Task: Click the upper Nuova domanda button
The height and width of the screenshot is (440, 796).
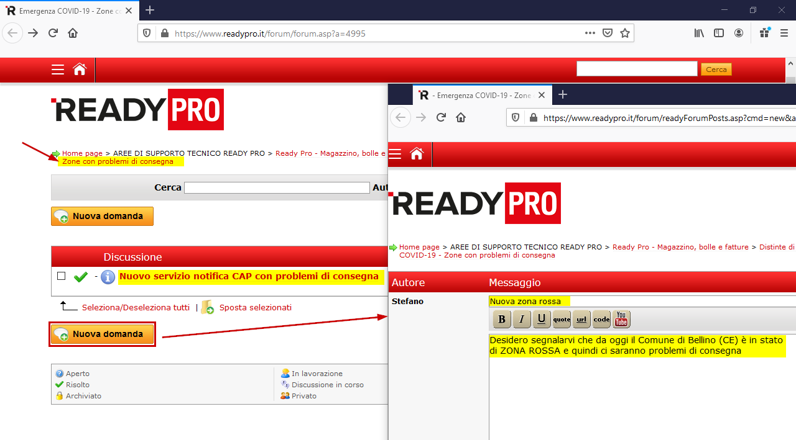Action: click(x=102, y=216)
